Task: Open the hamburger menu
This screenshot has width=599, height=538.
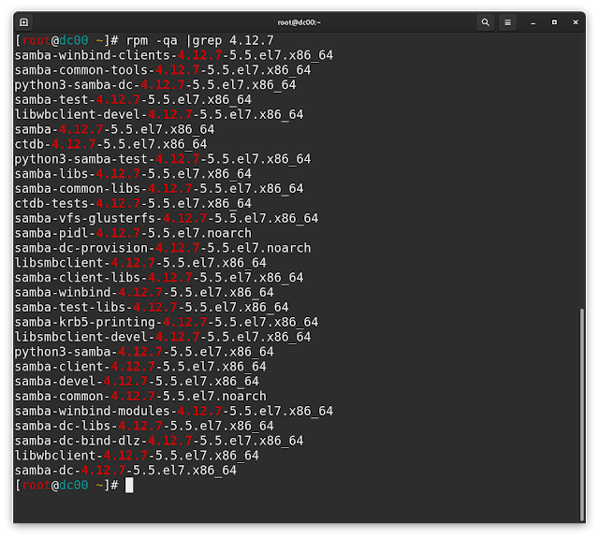Action: tap(508, 22)
